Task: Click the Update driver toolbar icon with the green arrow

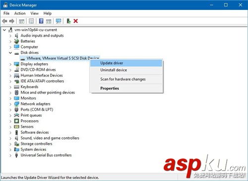Action: pyautogui.click(x=68, y=21)
